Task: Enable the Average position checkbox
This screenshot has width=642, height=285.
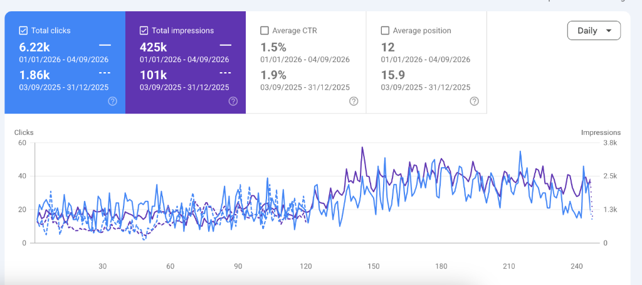Action: 385,30
